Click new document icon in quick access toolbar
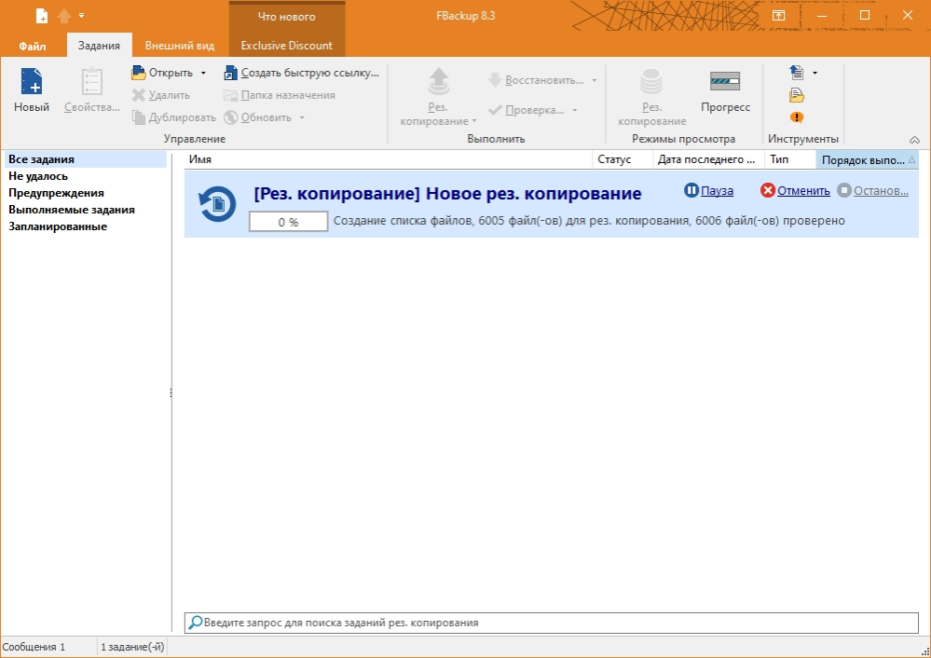 point(42,16)
